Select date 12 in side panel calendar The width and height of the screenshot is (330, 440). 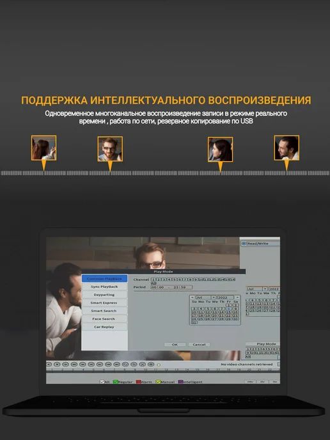(x=259, y=304)
